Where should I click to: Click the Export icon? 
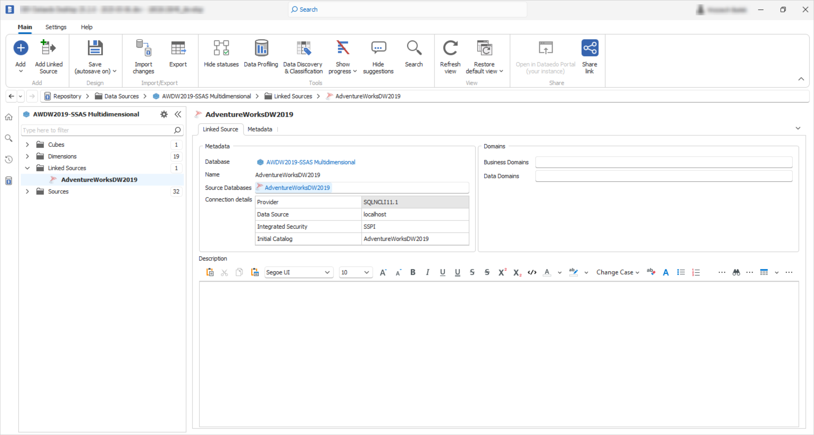178,48
